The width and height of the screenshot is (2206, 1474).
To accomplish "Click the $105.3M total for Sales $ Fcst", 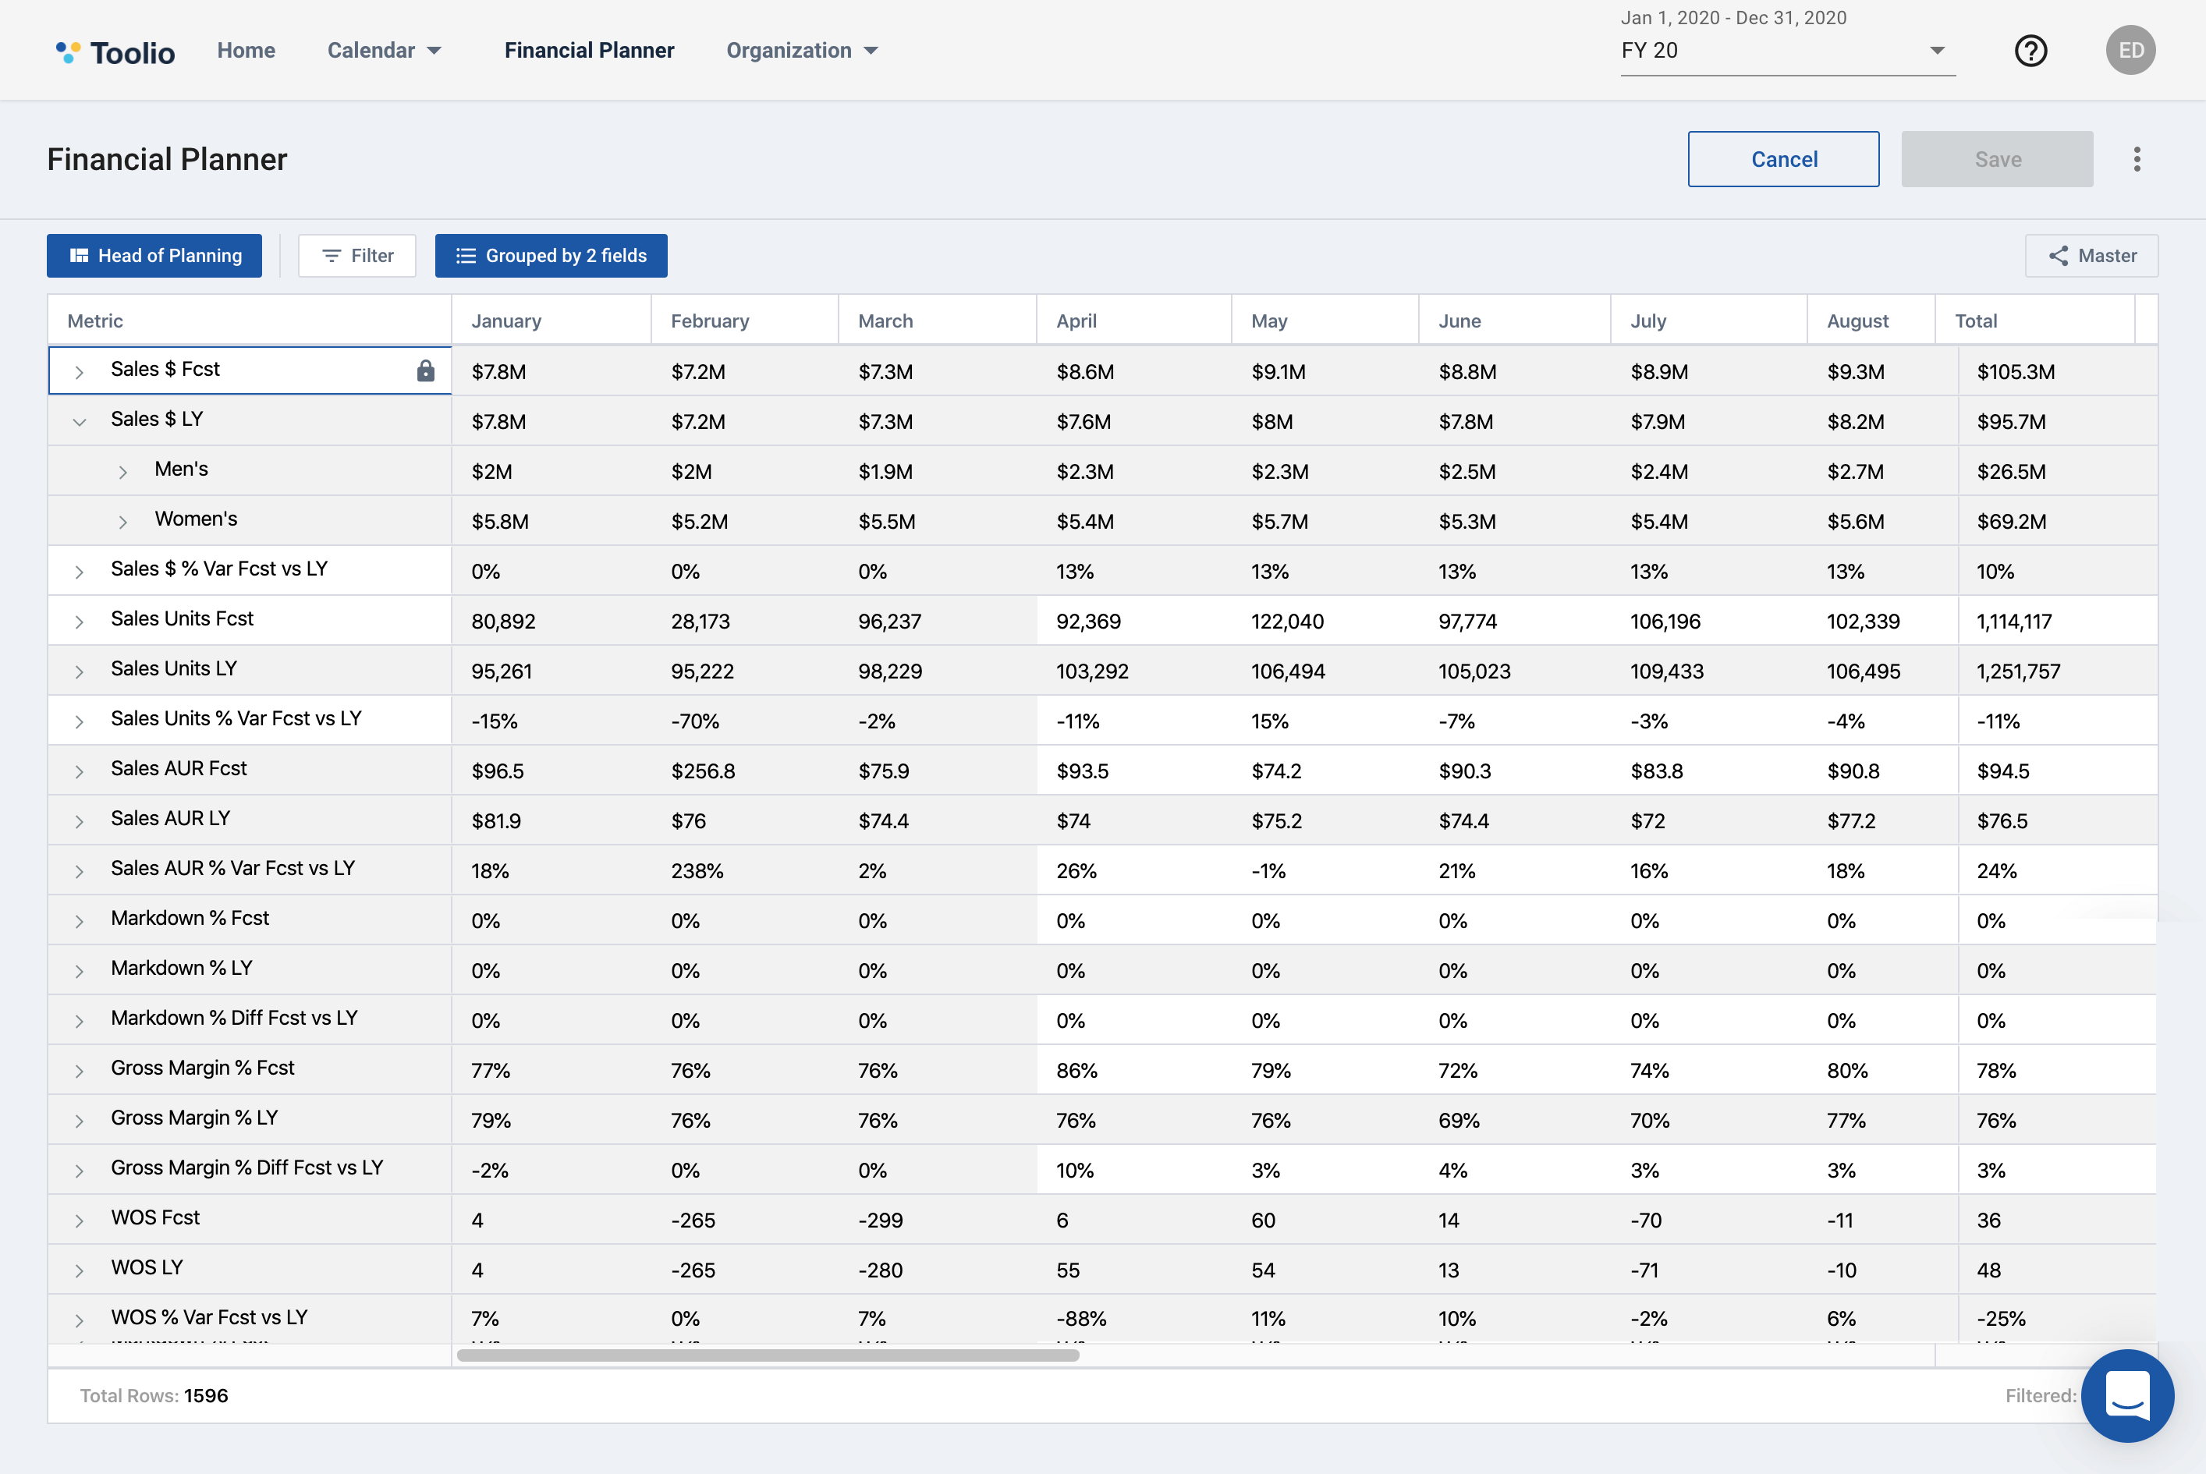I will coord(2058,371).
